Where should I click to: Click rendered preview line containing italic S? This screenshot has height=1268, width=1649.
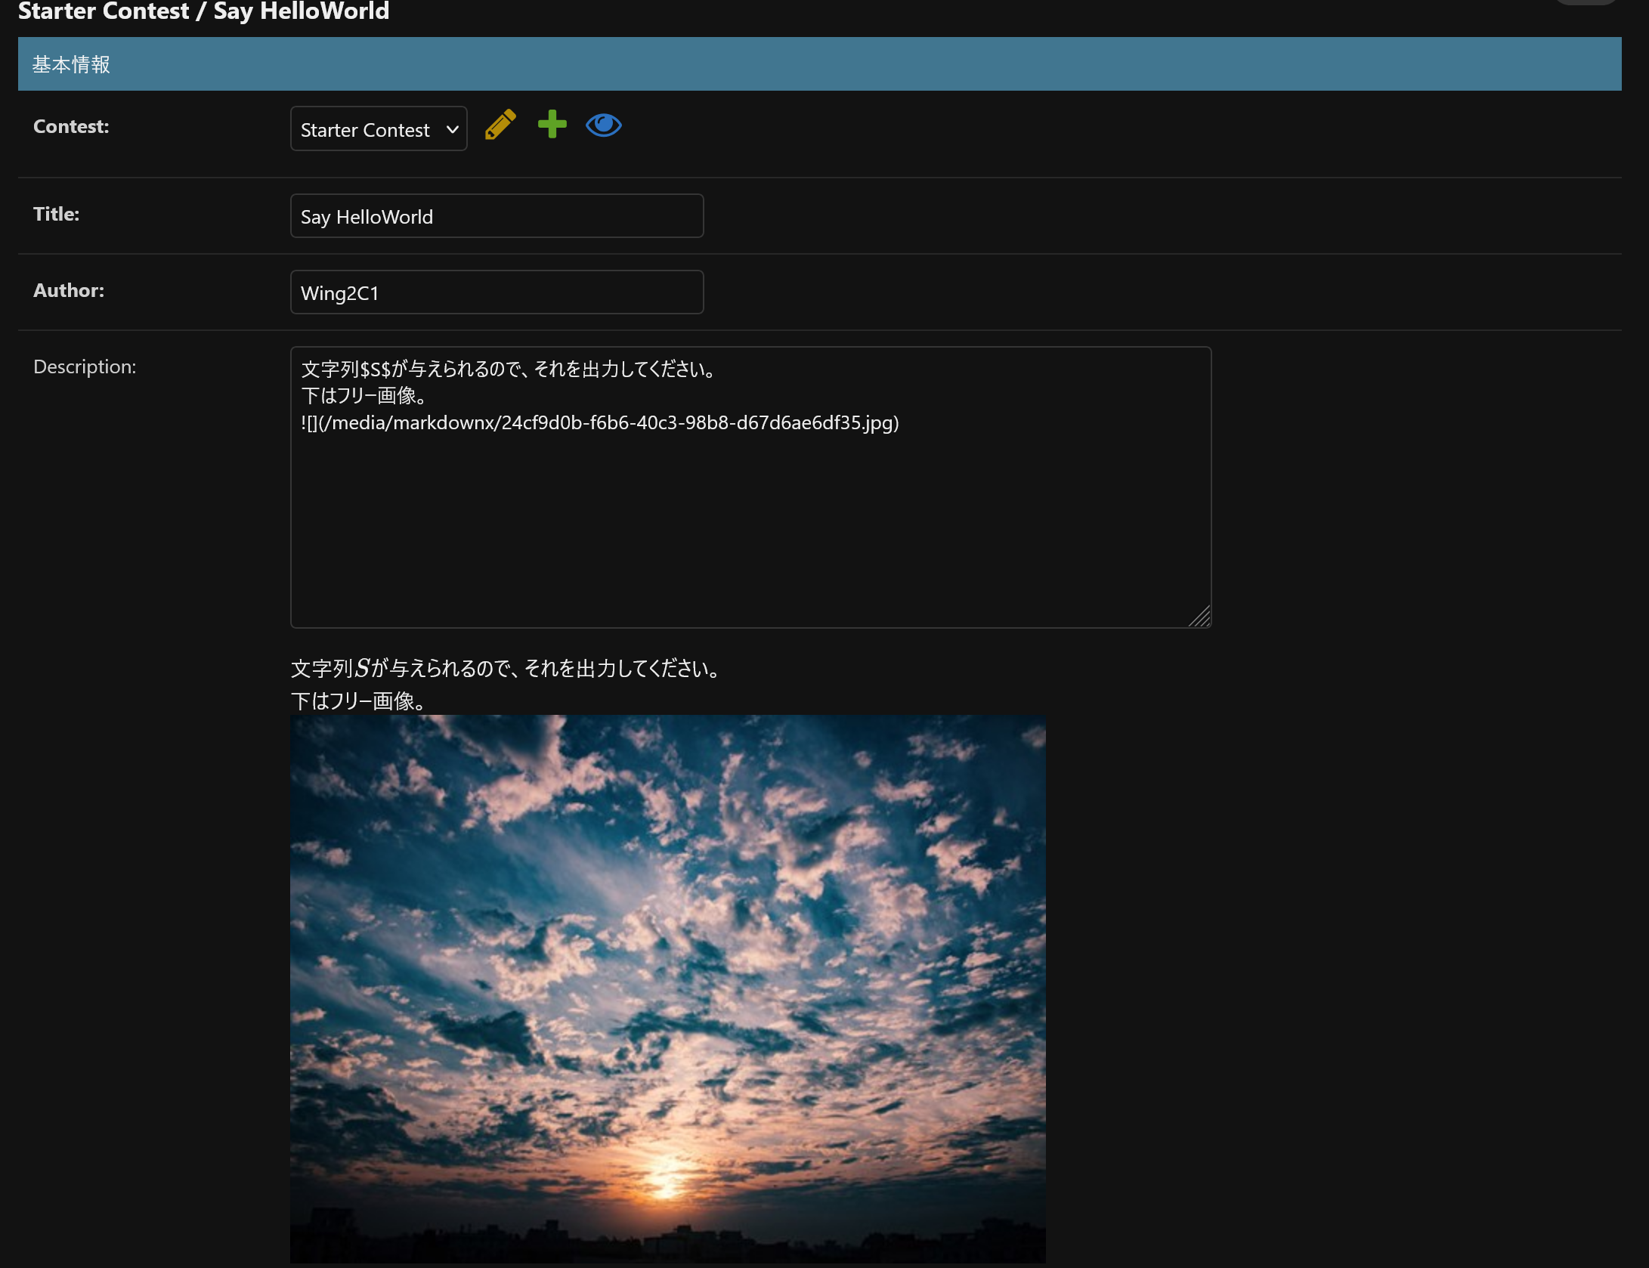[x=506, y=668]
